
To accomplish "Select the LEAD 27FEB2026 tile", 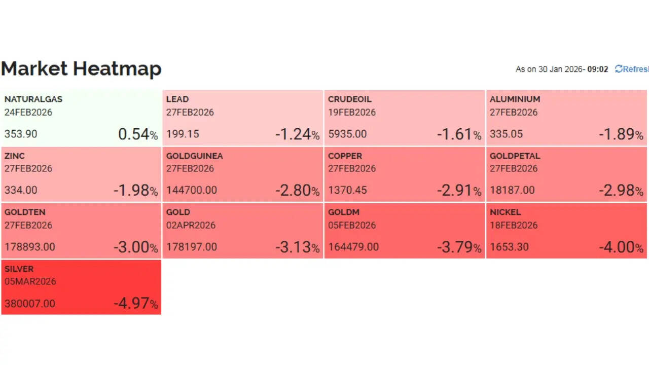I will (242, 118).
